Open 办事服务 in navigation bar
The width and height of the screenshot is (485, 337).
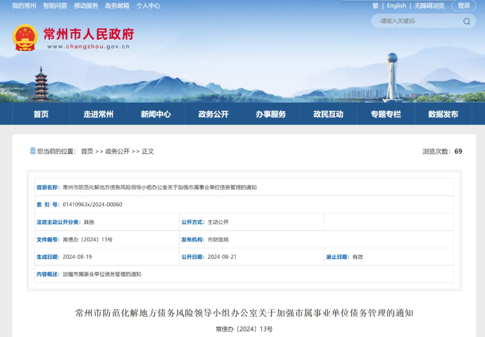point(271,114)
